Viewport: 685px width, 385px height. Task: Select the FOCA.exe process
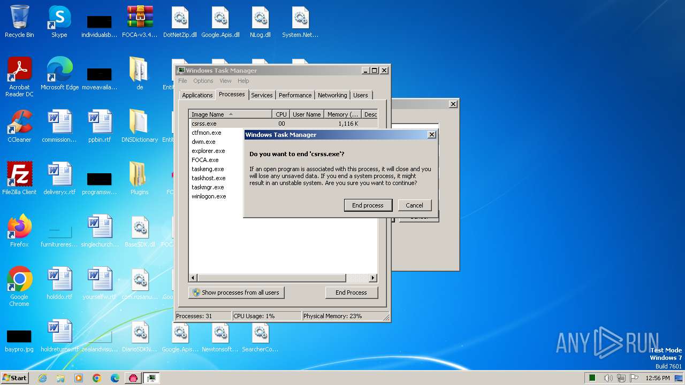pyautogui.click(x=205, y=160)
